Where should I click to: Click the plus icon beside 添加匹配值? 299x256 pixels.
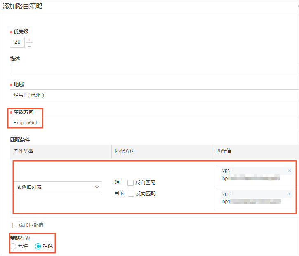pos(13,225)
